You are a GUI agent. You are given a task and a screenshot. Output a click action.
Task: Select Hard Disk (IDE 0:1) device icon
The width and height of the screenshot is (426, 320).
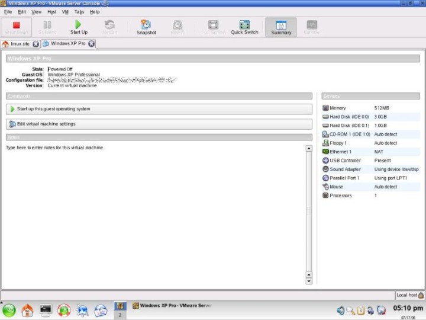pos(325,126)
